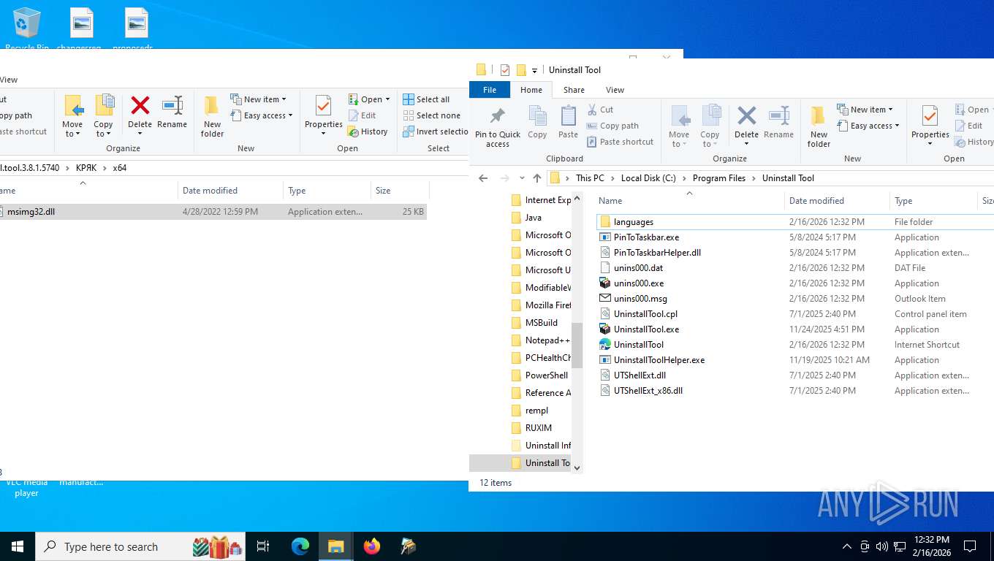Open the Open dropdown in left window
Image resolution: width=994 pixels, height=561 pixels.
point(369,99)
